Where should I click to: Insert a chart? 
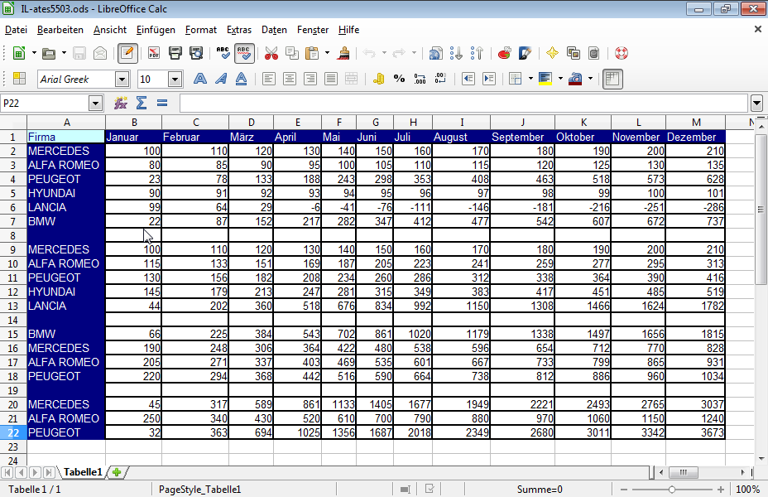504,53
